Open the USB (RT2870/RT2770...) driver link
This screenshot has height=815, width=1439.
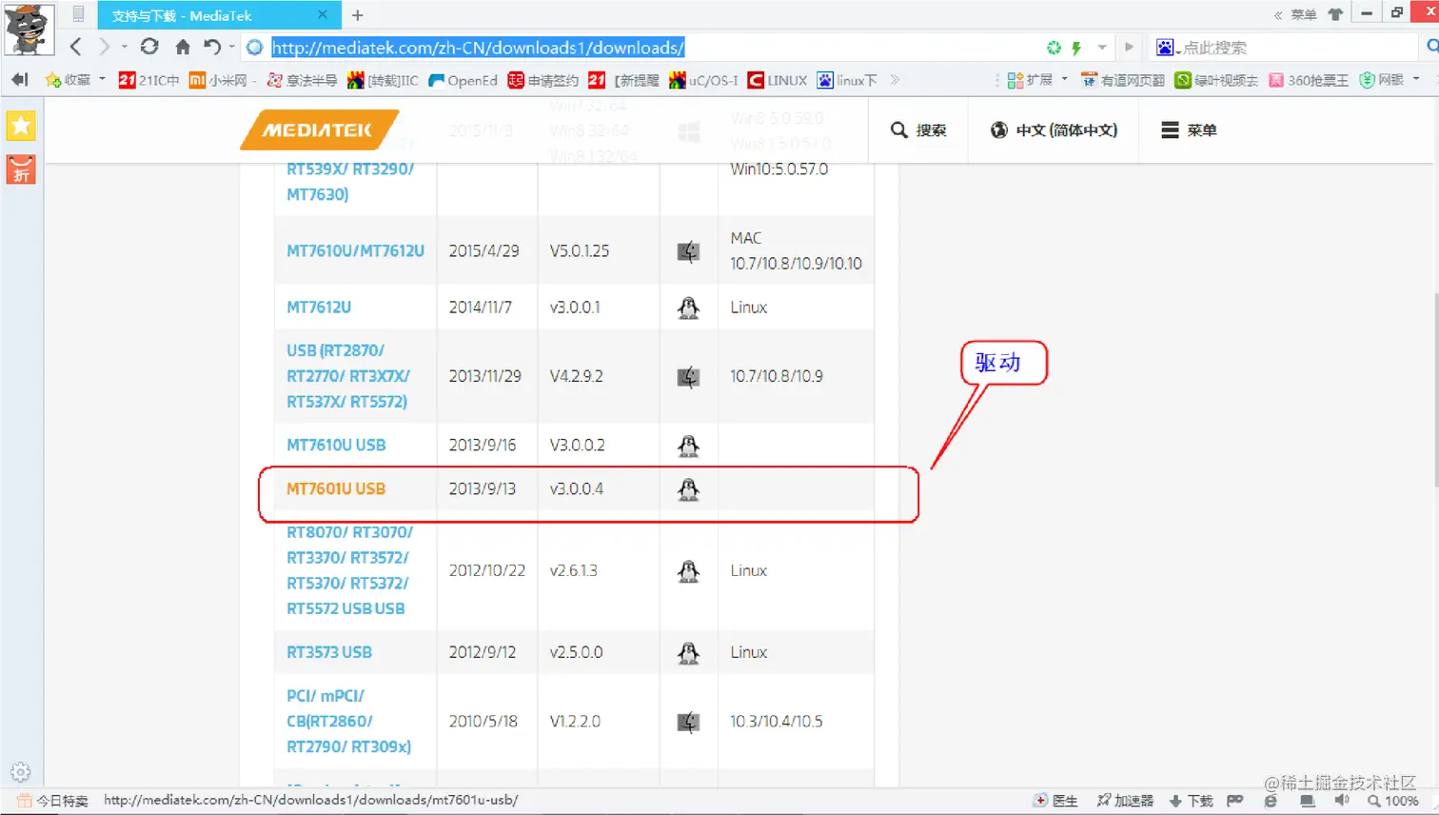pos(348,376)
